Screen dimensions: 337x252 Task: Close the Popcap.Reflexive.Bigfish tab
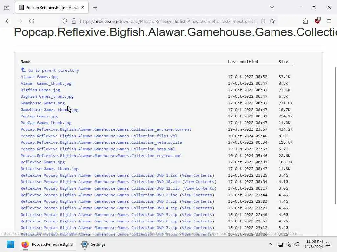tap(83, 7)
